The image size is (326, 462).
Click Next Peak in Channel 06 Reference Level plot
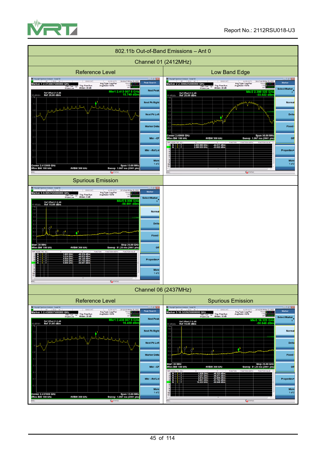click(150, 319)
